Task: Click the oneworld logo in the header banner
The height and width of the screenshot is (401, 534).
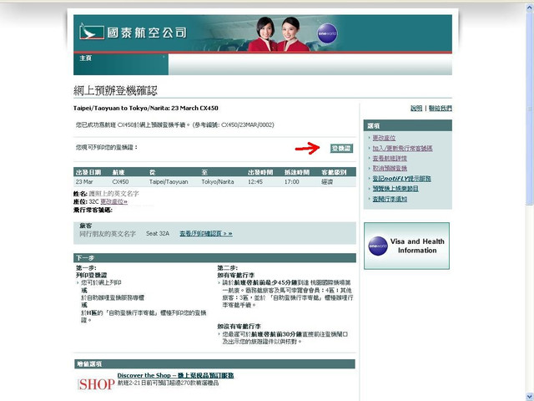Action: (x=327, y=33)
